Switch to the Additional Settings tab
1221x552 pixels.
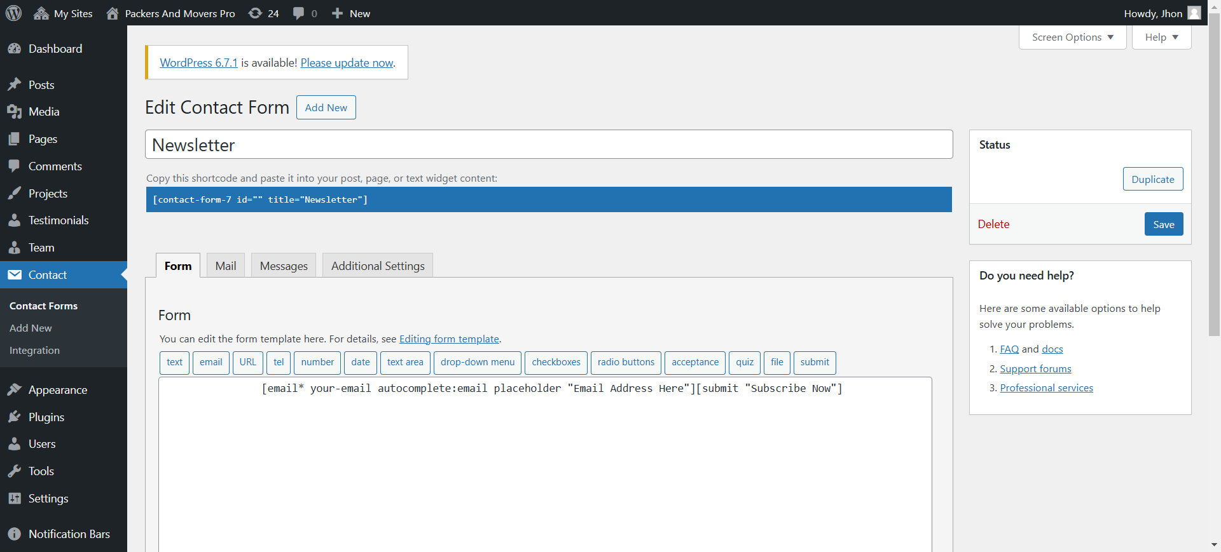point(378,266)
